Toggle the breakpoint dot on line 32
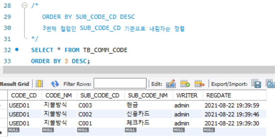This screenshot has width=275, height=140. point(17,50)
